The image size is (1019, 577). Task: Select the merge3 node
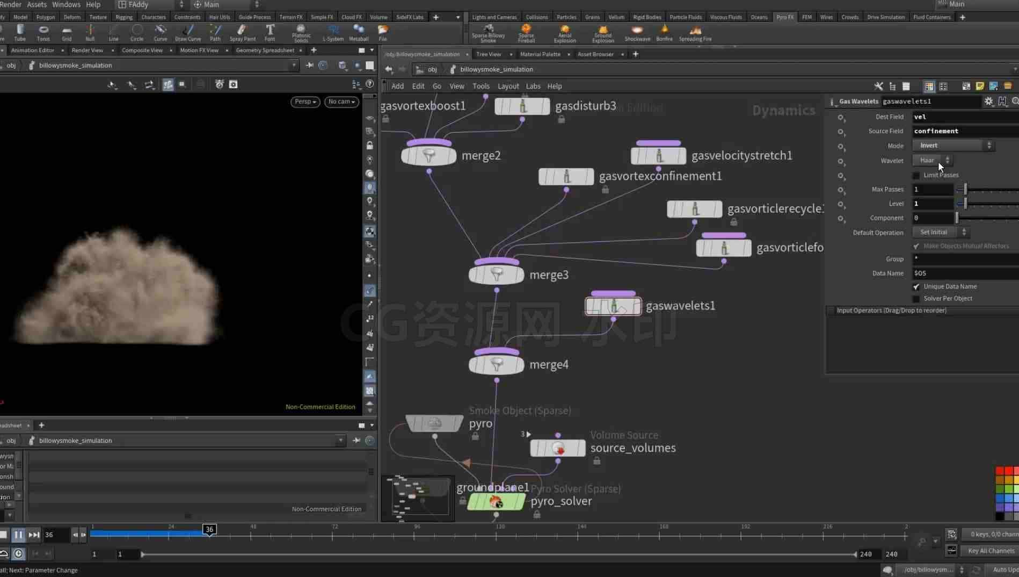click(497, 275)
